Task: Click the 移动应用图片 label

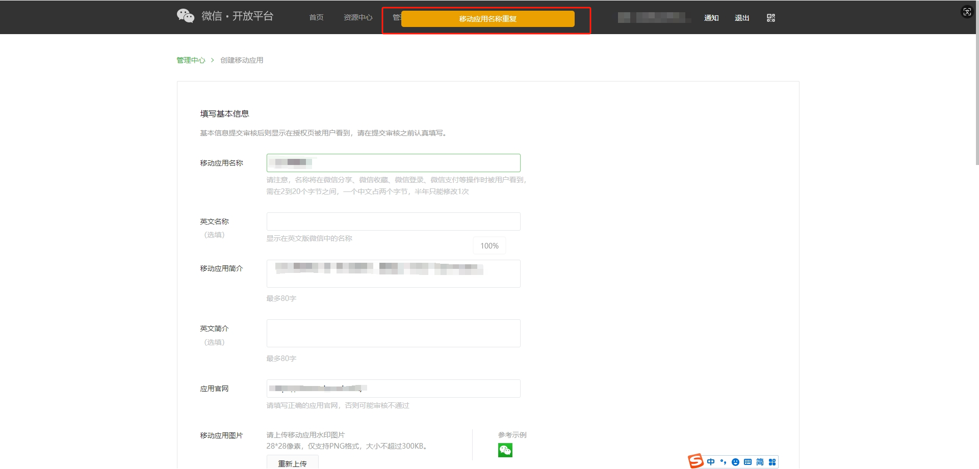Action: [221, 435]
